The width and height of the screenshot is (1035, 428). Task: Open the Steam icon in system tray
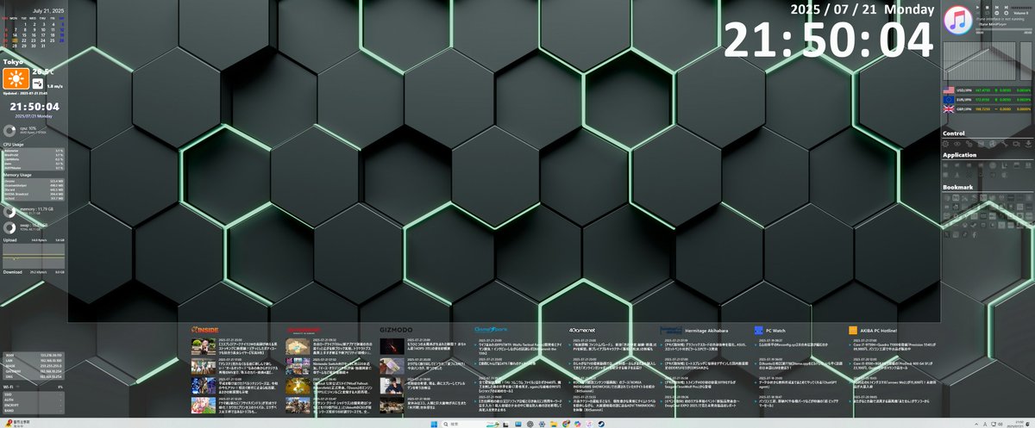coord(601,425)
